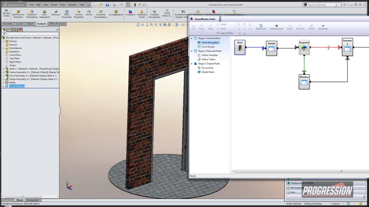
Task: Switch to the Animation1 tab
Action: point(32,200)
